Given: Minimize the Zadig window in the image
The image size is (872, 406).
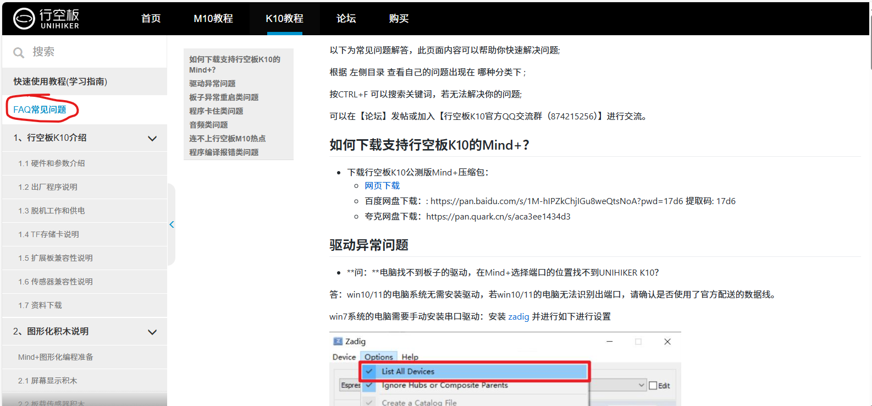Looking at the screenshot, I should pos(610,342).
